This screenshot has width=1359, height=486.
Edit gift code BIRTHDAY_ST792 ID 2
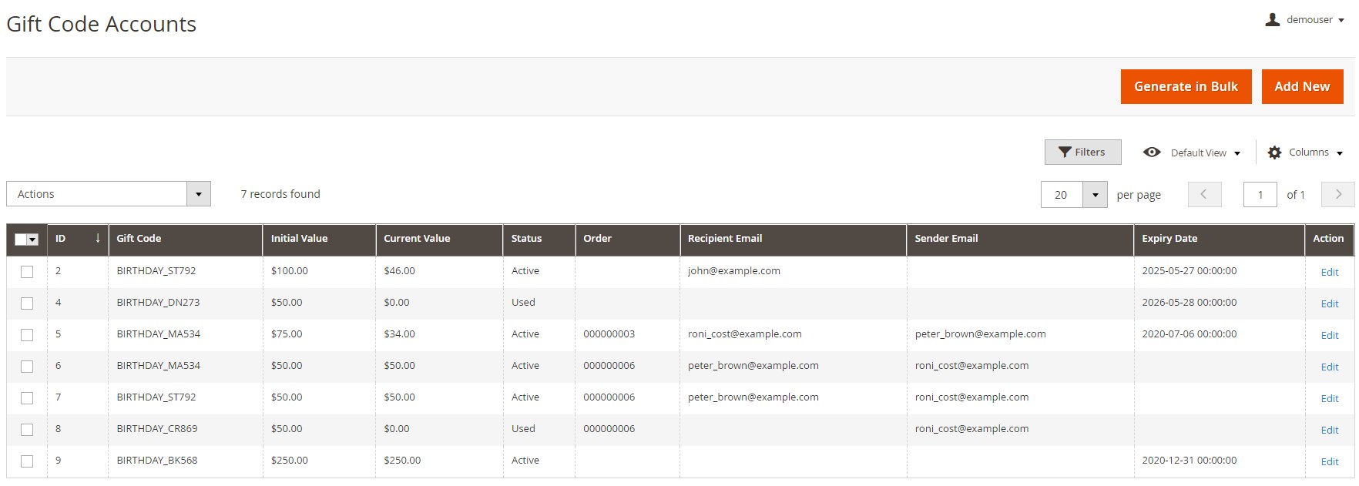coord(1329,272)
